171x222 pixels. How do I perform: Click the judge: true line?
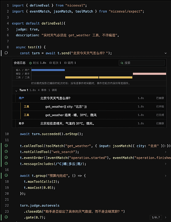click(x=27, y=29)
